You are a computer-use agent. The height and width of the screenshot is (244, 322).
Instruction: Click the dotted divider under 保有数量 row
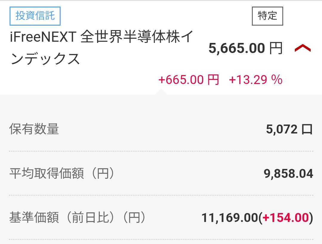point(161,151)
